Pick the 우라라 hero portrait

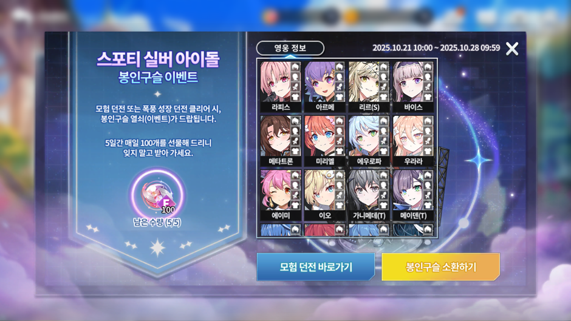pyautogui.click(x=413, y=141)
